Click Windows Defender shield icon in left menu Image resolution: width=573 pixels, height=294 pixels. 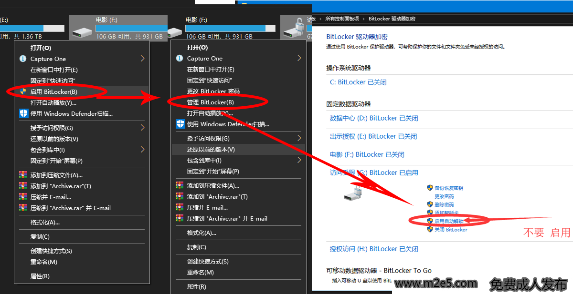(x=23, y=113)
